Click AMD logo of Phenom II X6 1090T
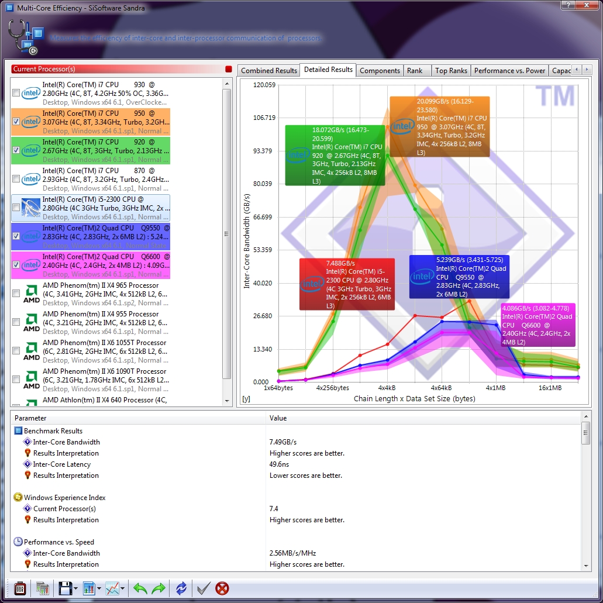This screenshot has width=603, height=603. (x=32, y=380)
